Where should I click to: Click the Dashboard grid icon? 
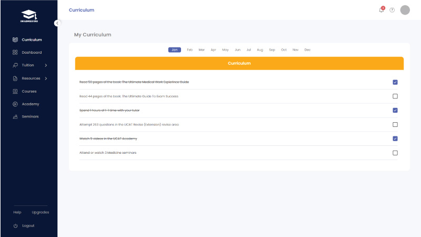(15, 52)
